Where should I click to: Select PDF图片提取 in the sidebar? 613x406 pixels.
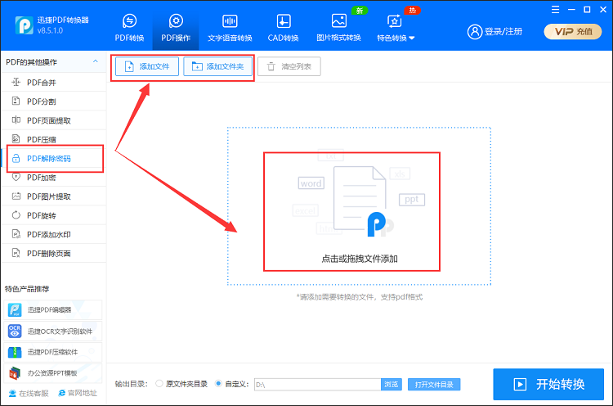54,196
